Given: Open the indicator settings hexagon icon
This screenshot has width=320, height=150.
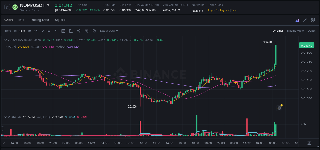Looking at the screenshot, I should coord(94,31).
